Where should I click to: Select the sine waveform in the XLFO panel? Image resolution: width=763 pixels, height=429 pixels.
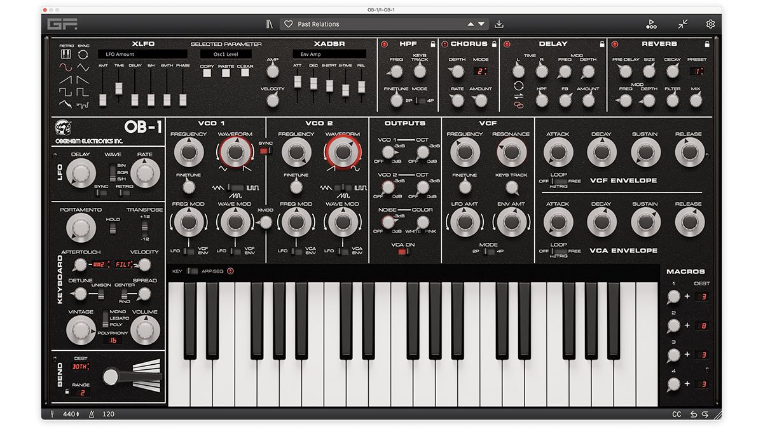pyautogui.click(x=65, y=67)
